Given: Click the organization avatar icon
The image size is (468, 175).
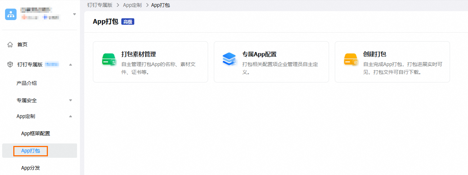Looking at the screenshot, I should pos(11,14).
